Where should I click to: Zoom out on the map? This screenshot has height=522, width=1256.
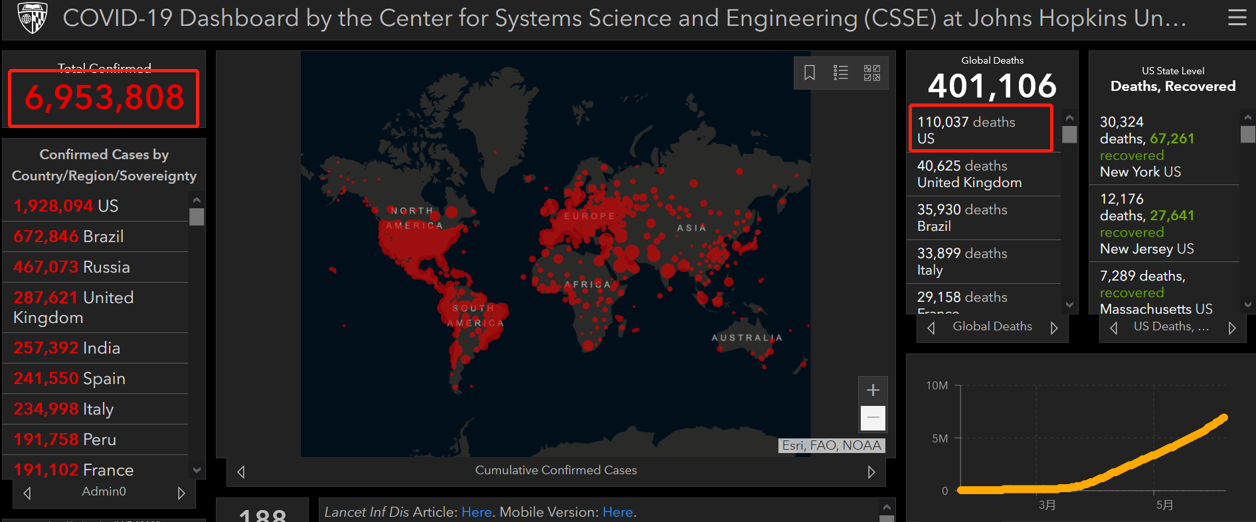[873, 417]
